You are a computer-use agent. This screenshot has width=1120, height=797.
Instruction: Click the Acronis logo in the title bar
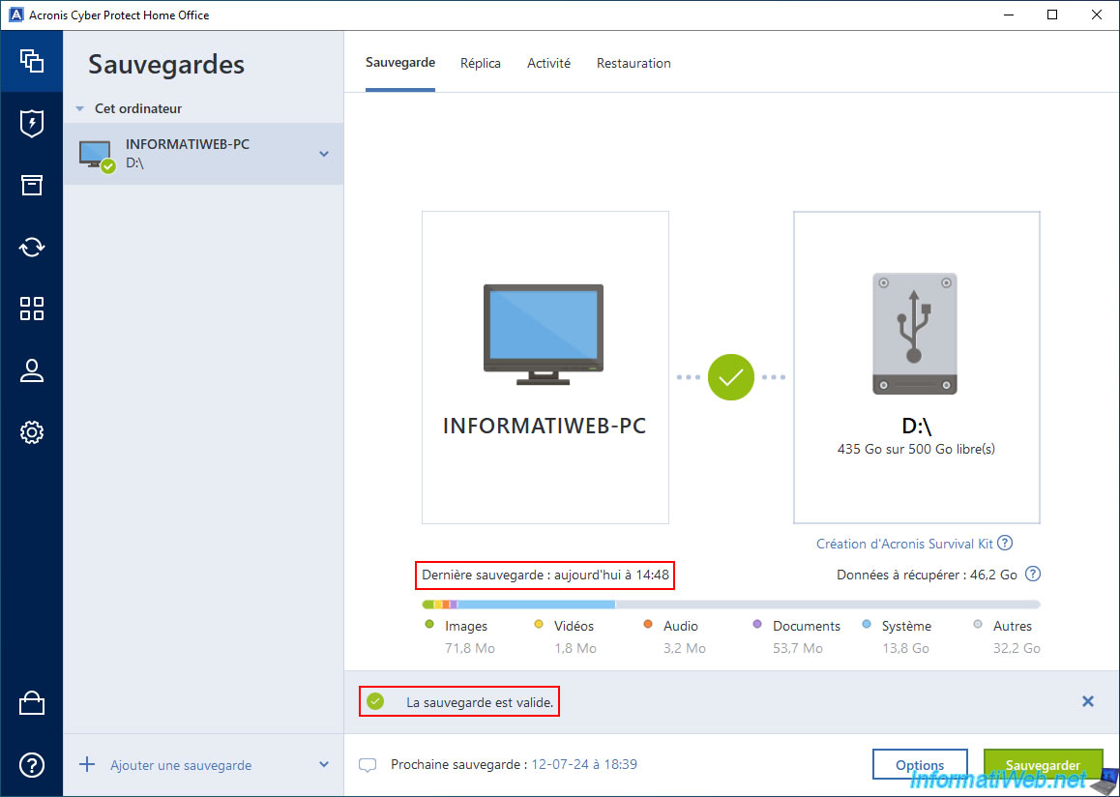(x=15, y=15)
